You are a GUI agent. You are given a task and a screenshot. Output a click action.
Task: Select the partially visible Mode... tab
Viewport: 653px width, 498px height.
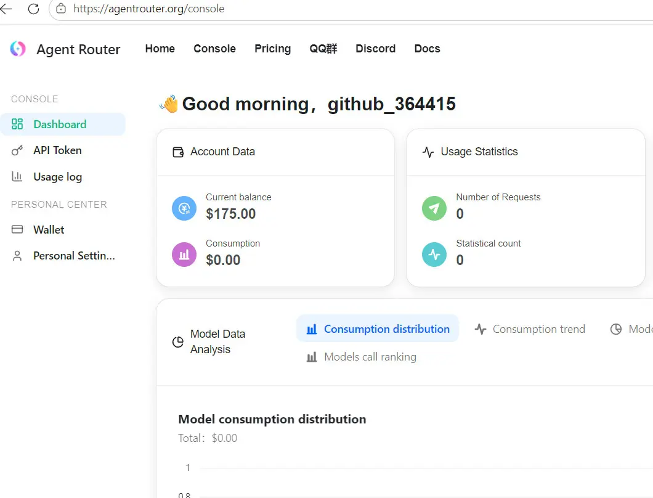(631, 329)
